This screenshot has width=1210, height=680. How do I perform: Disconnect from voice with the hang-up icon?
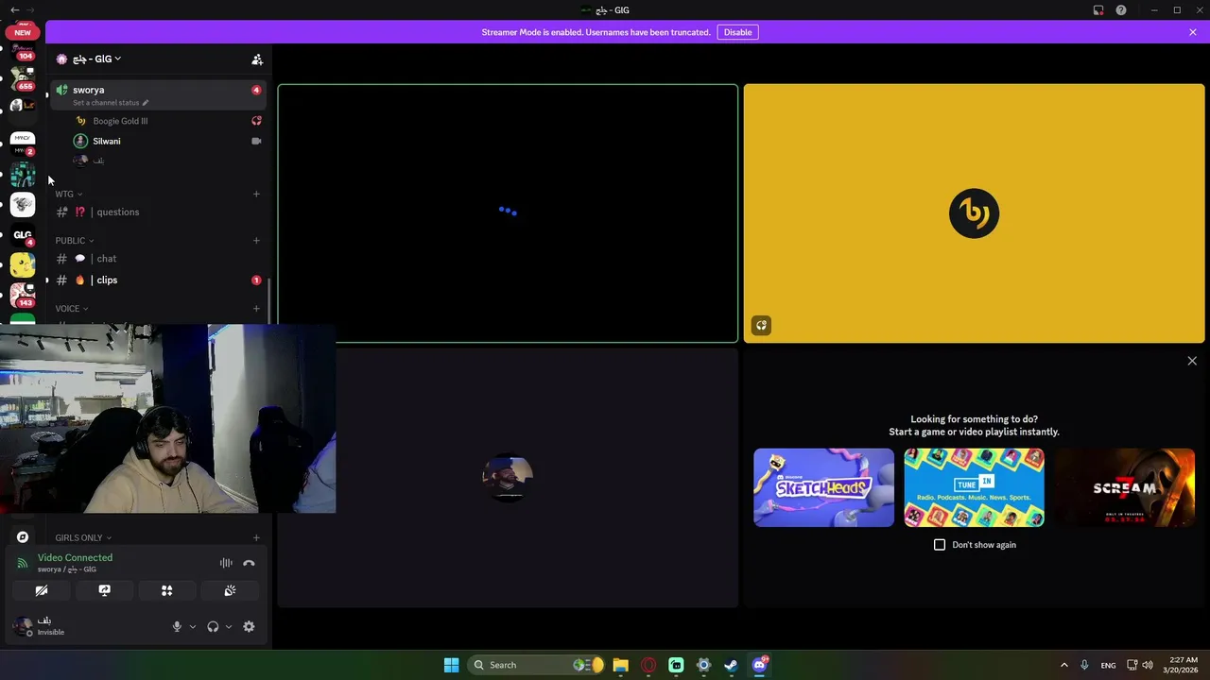point(249,563)
